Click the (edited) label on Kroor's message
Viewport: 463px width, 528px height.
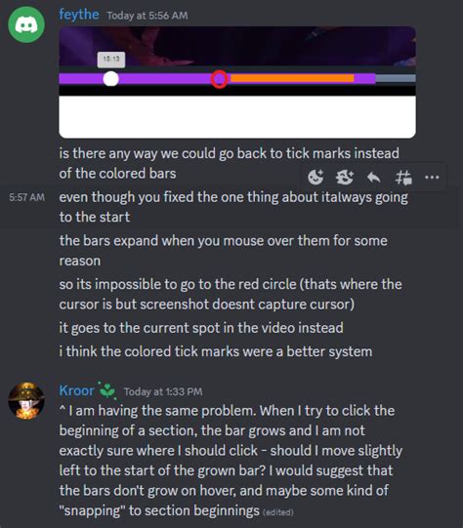278,512
